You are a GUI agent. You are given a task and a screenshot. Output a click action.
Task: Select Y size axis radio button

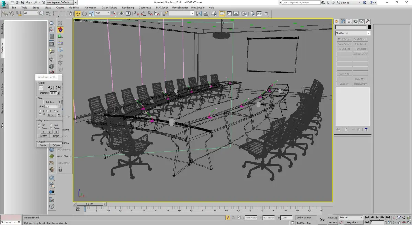click(48, 111)
